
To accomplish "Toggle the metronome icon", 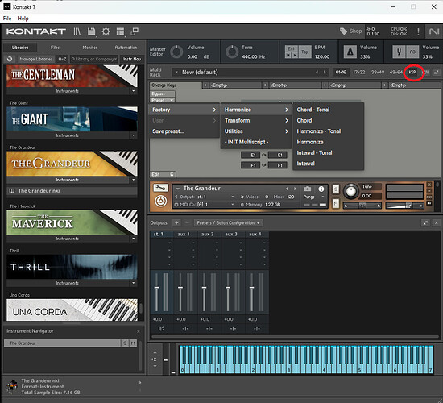I will pyautogui.click(x=350, y=52).
